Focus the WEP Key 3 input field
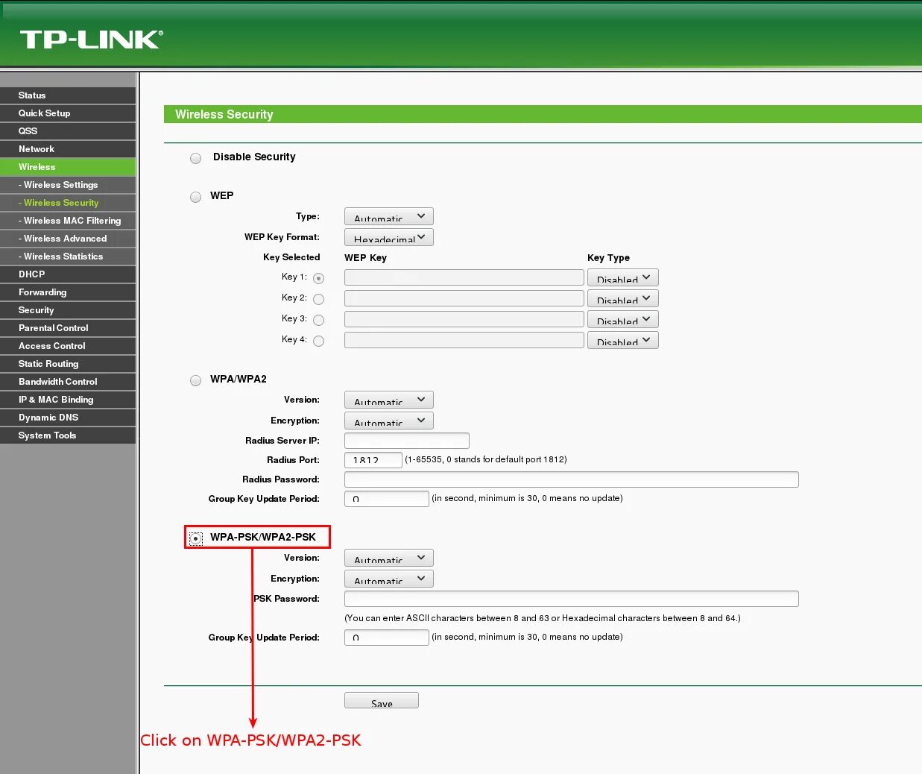 click(x=464, y=319)
